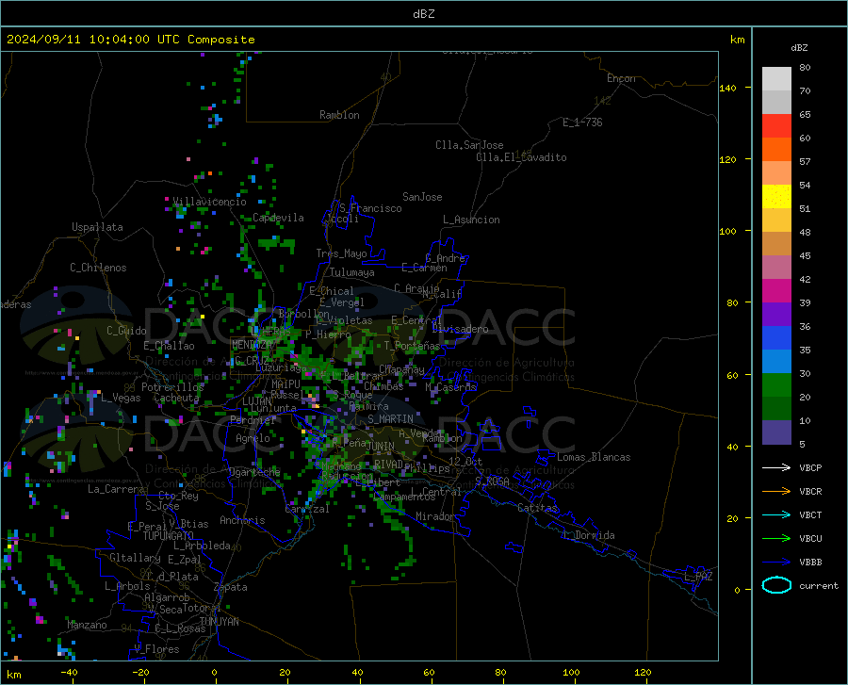
Task: Click the 'TUNUYAN' map label
Action: (219, 621)
